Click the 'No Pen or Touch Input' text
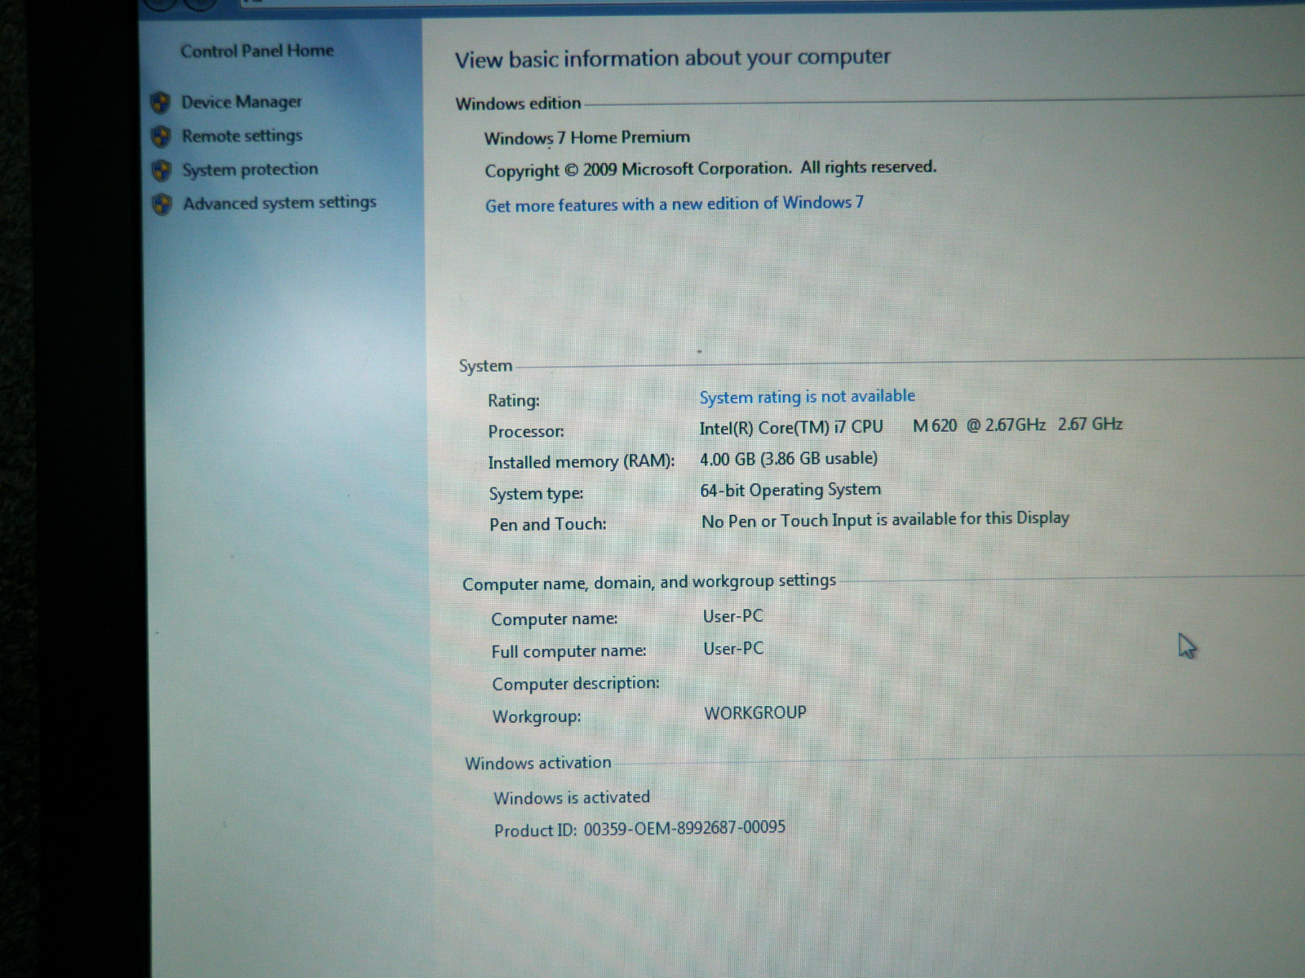 885,520
